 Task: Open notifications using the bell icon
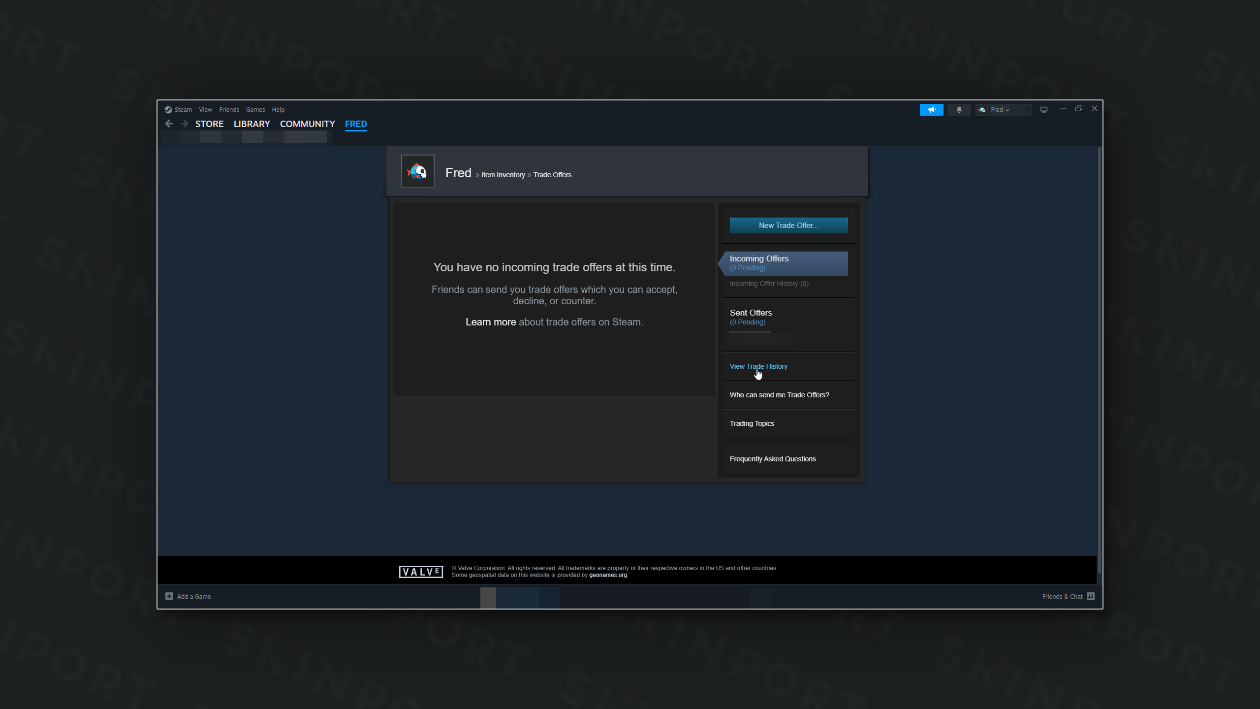(x=959, y=109)
